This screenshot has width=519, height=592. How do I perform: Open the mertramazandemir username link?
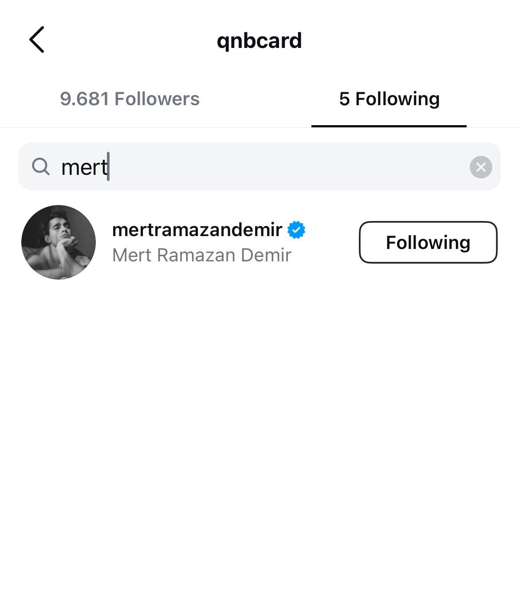(197, 230)
